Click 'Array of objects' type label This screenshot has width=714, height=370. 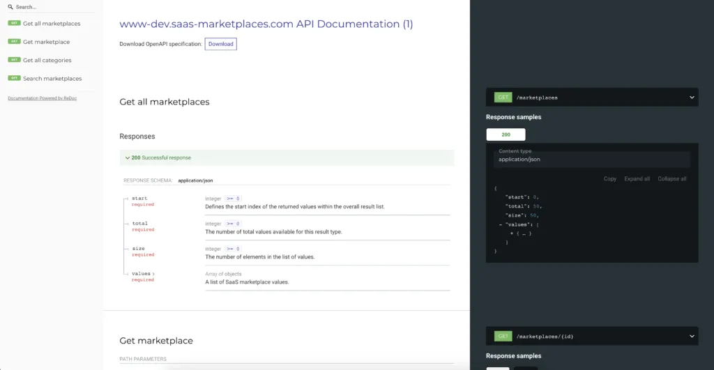coord(223,274)
